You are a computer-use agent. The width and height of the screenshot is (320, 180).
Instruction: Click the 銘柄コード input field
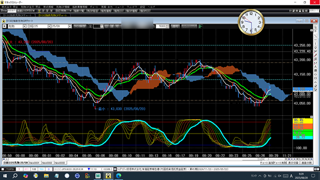pyautogui.click(x=314, y=11)
